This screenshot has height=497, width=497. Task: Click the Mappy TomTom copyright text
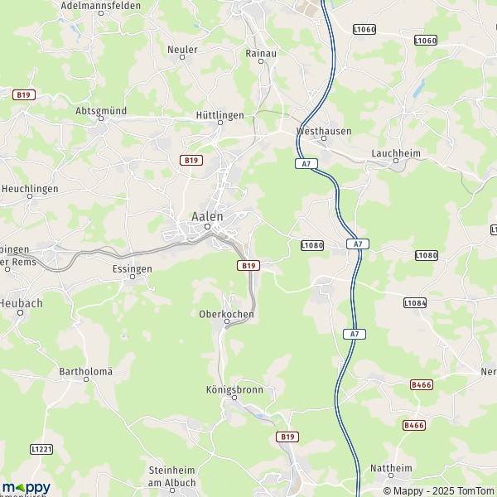coord(440,490)
